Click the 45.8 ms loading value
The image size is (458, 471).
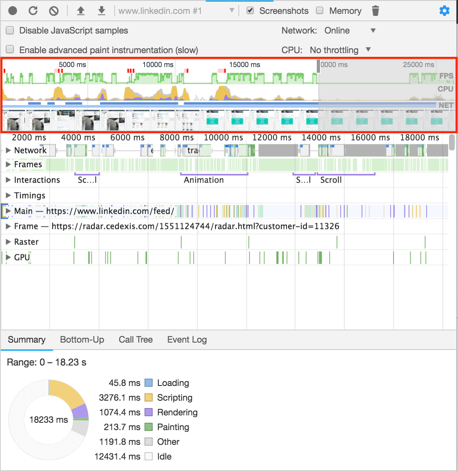pyautogui.click(x=125, y=383)
